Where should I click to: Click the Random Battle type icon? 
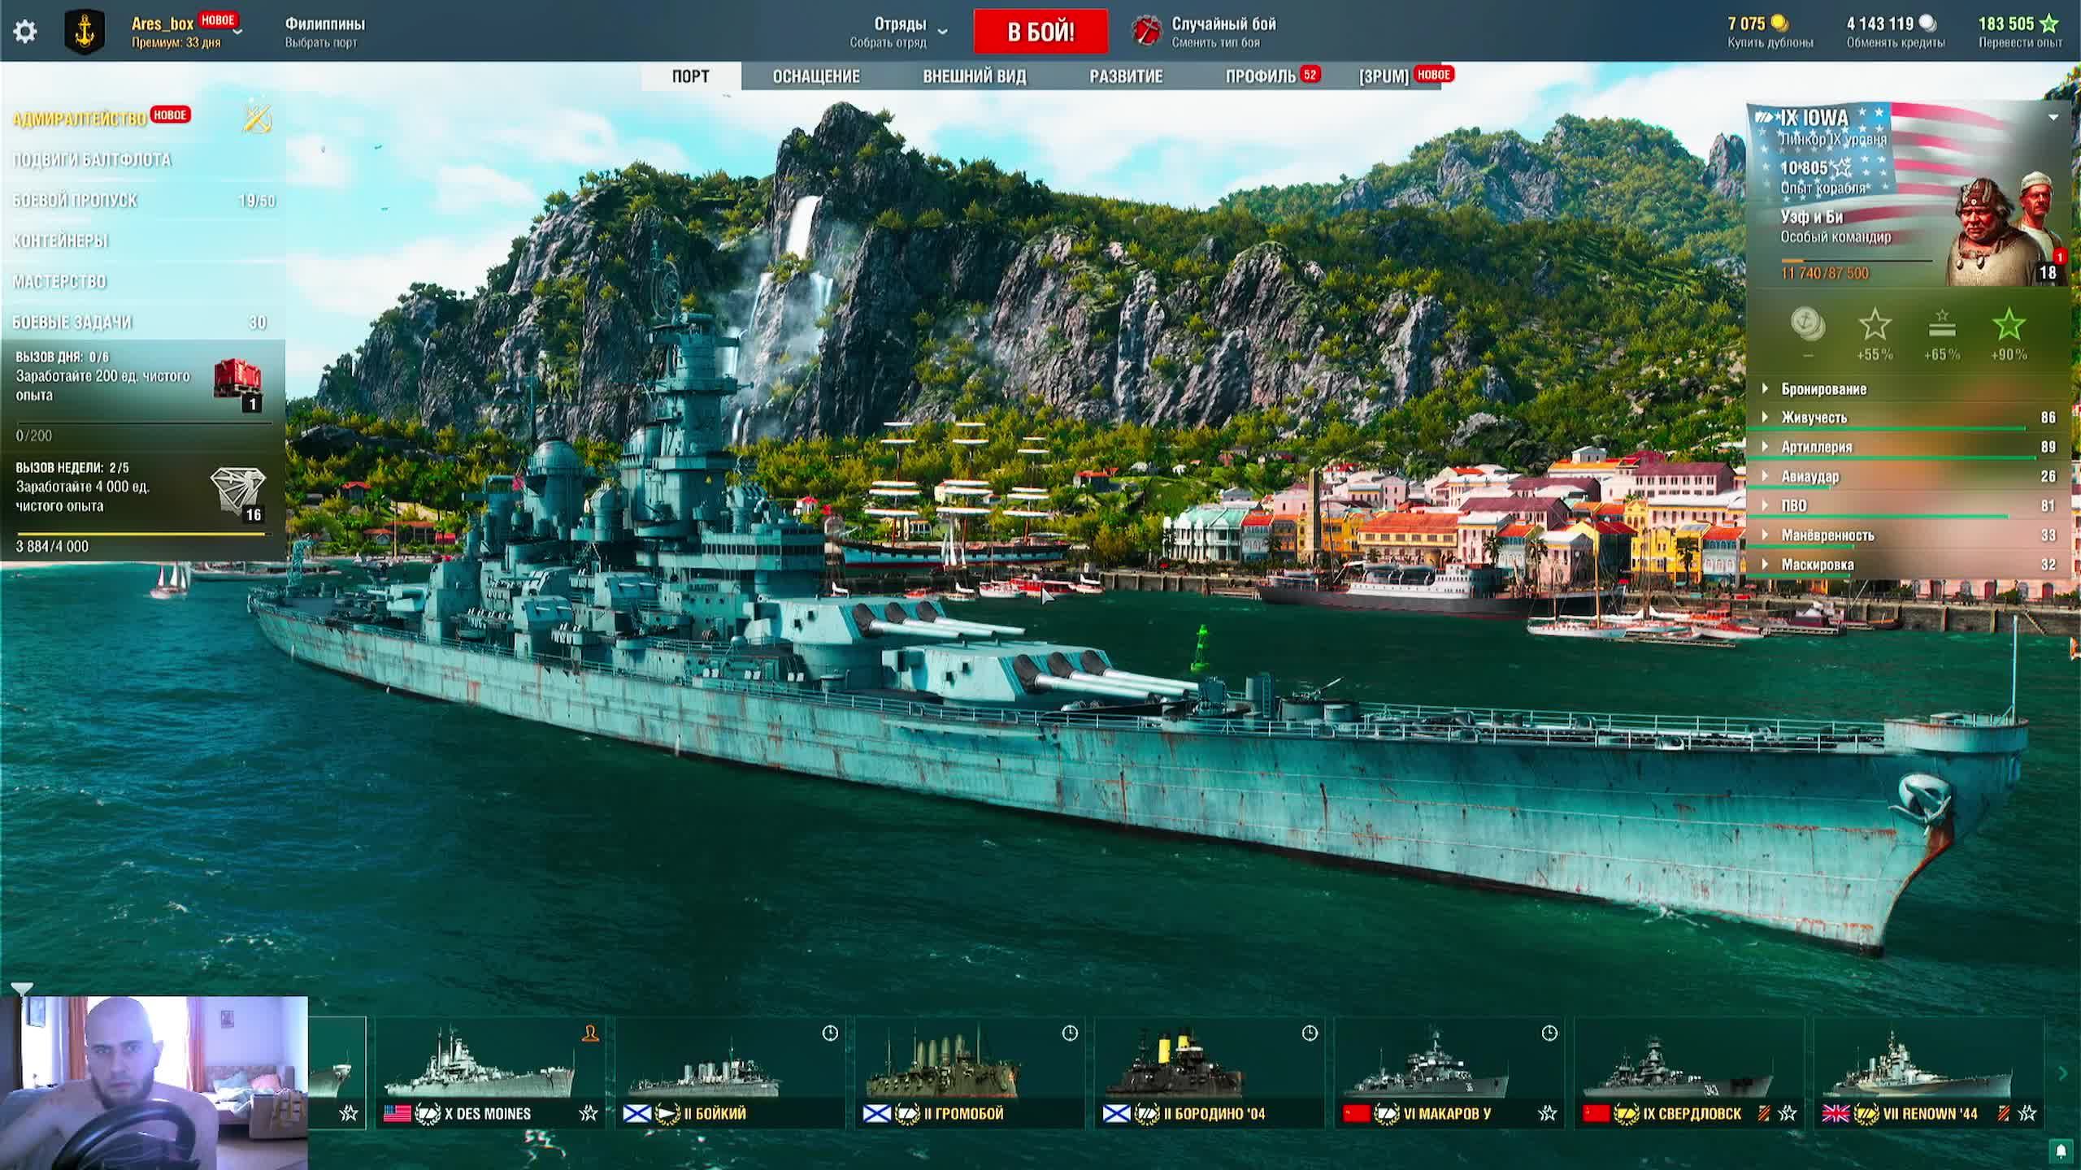click(x=1146, y=32)
